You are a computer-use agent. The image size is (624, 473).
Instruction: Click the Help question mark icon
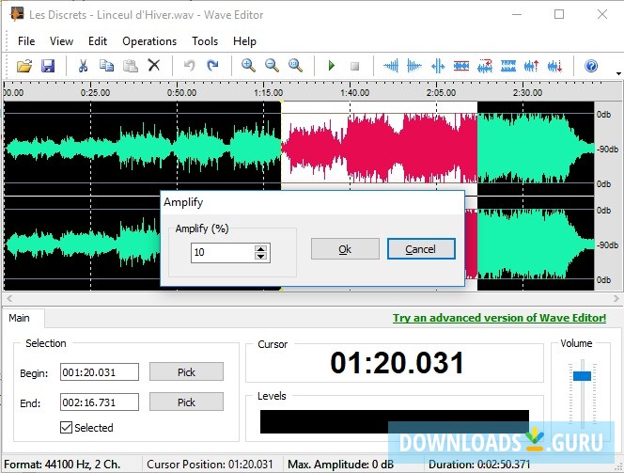click(591, 66)
